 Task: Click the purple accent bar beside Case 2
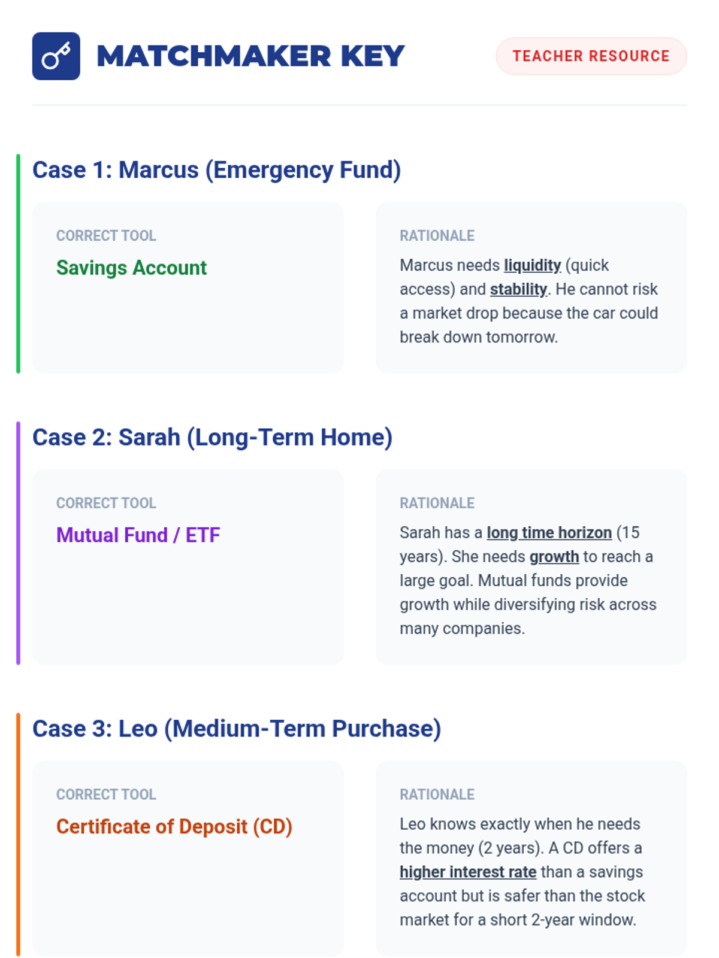[19, 543]
